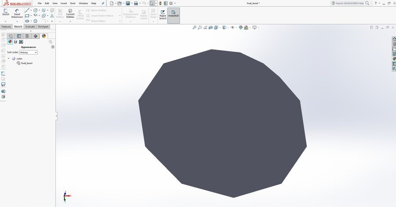Click the Apply Scene icon
Viewport: 396px width, 207px height.
coord(246,28)
